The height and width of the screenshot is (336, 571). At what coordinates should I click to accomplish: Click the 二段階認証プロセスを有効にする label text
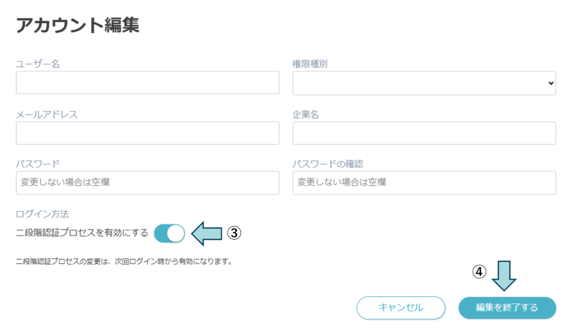[82, 234]
